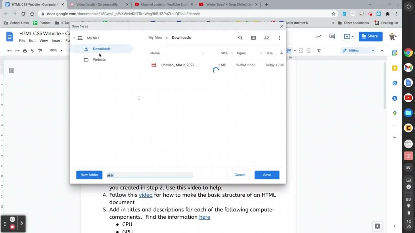This screenshot has width=415, height=233.
Task: Open the video link in step 4
Action: (x=146, y=195)
